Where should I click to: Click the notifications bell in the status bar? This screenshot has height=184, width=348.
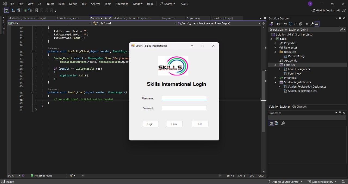pos(343,182)
